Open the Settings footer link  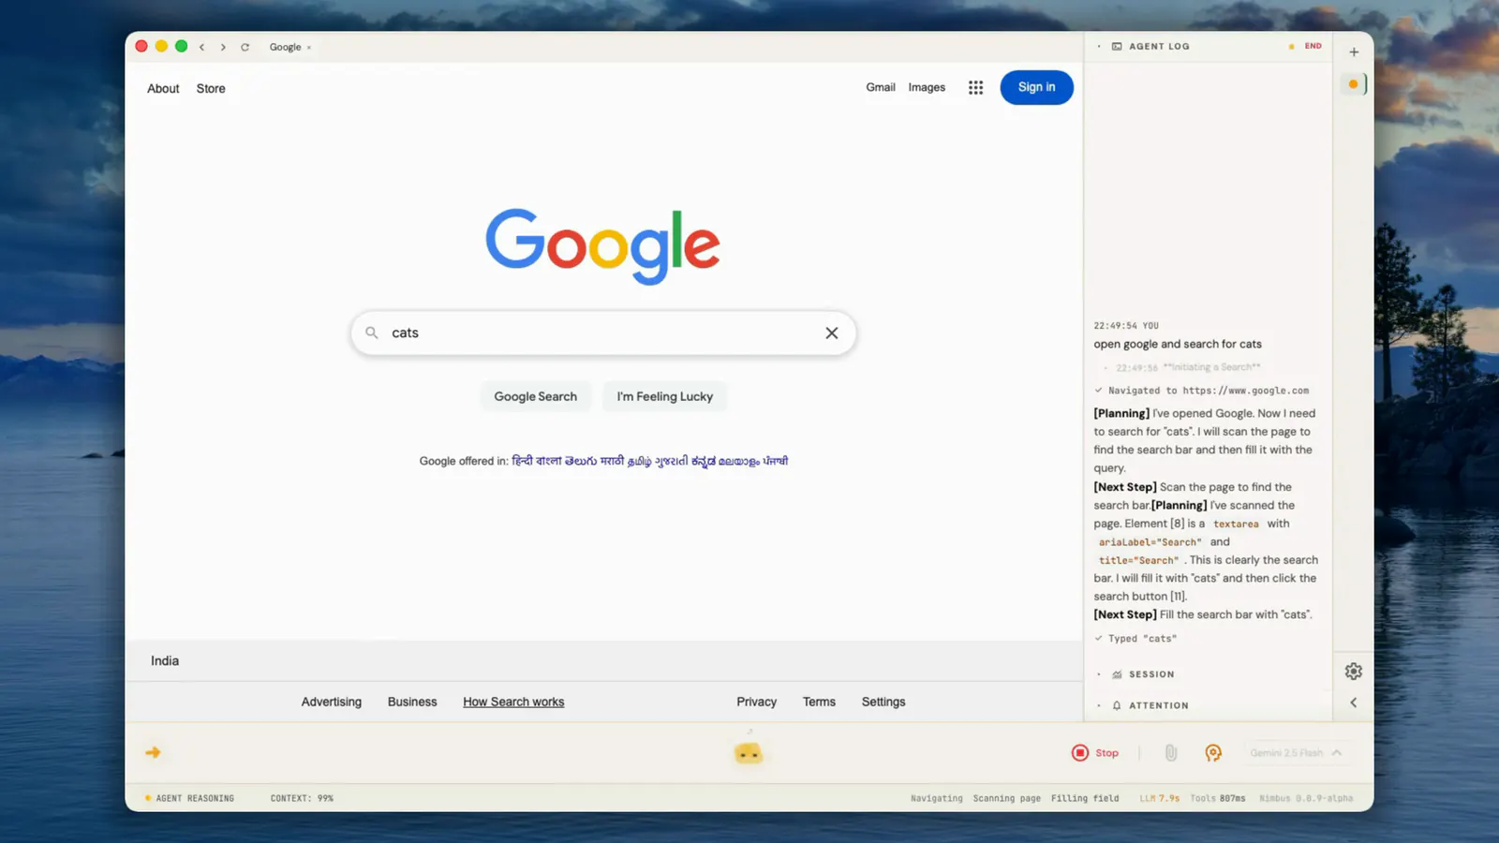point(883,702)
